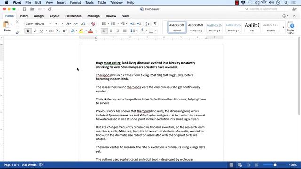The height and width of the screenshot is (169, 301).
Task: Apply the Heading 2 style
Action: point(233,27)
